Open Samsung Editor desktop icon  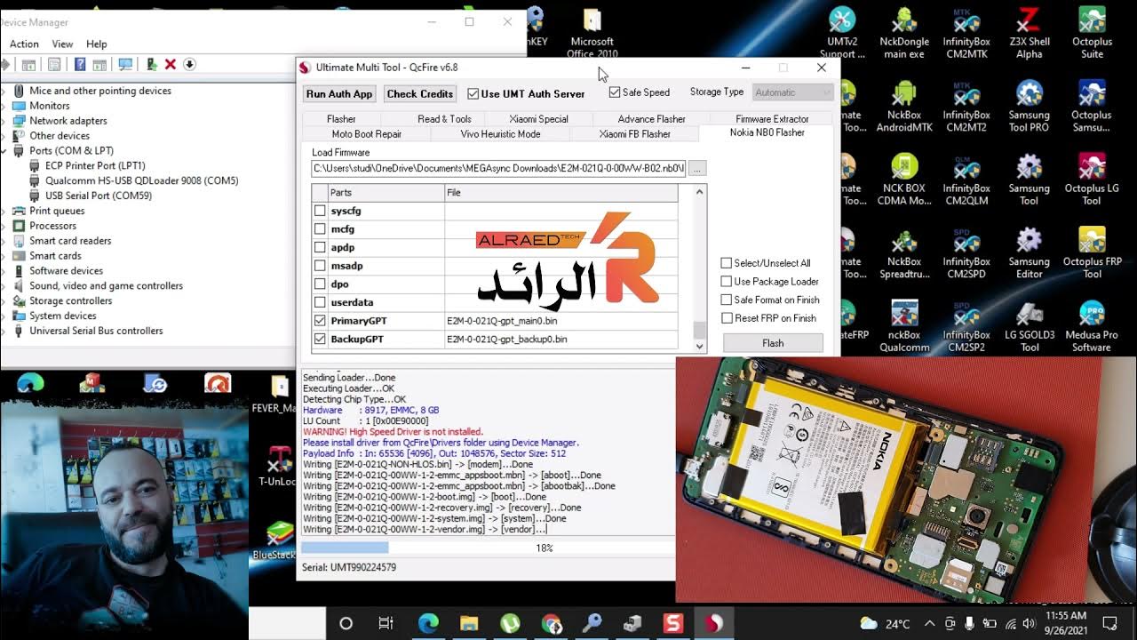click(x=1029, y=254)
